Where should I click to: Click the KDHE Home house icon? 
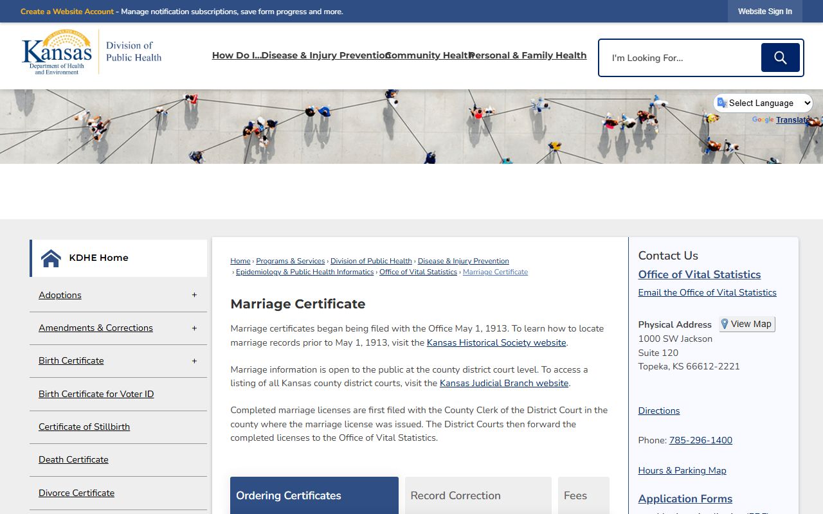[51, 258]
